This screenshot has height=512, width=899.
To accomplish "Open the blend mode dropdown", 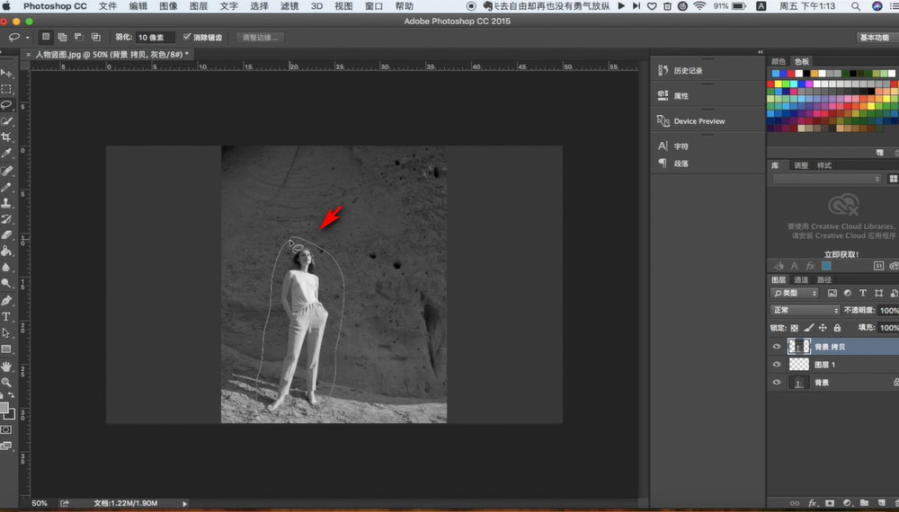I will 805,310.
